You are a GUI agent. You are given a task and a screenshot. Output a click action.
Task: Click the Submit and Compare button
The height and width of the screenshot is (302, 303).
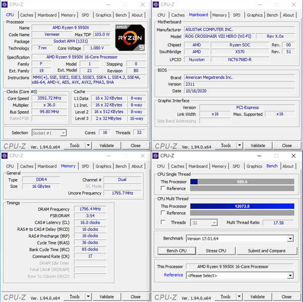tap(267, 251)
